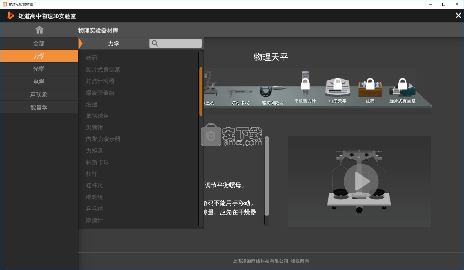Open the 能量学 category

point(39,107)
